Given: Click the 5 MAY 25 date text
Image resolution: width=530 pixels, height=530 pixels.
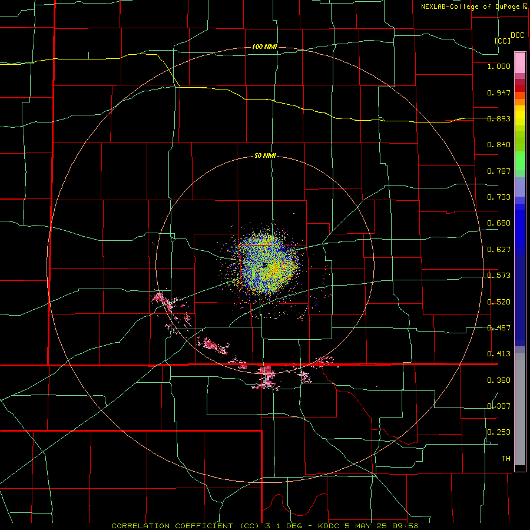Looking at the screenshot, I should pos(365,526).
